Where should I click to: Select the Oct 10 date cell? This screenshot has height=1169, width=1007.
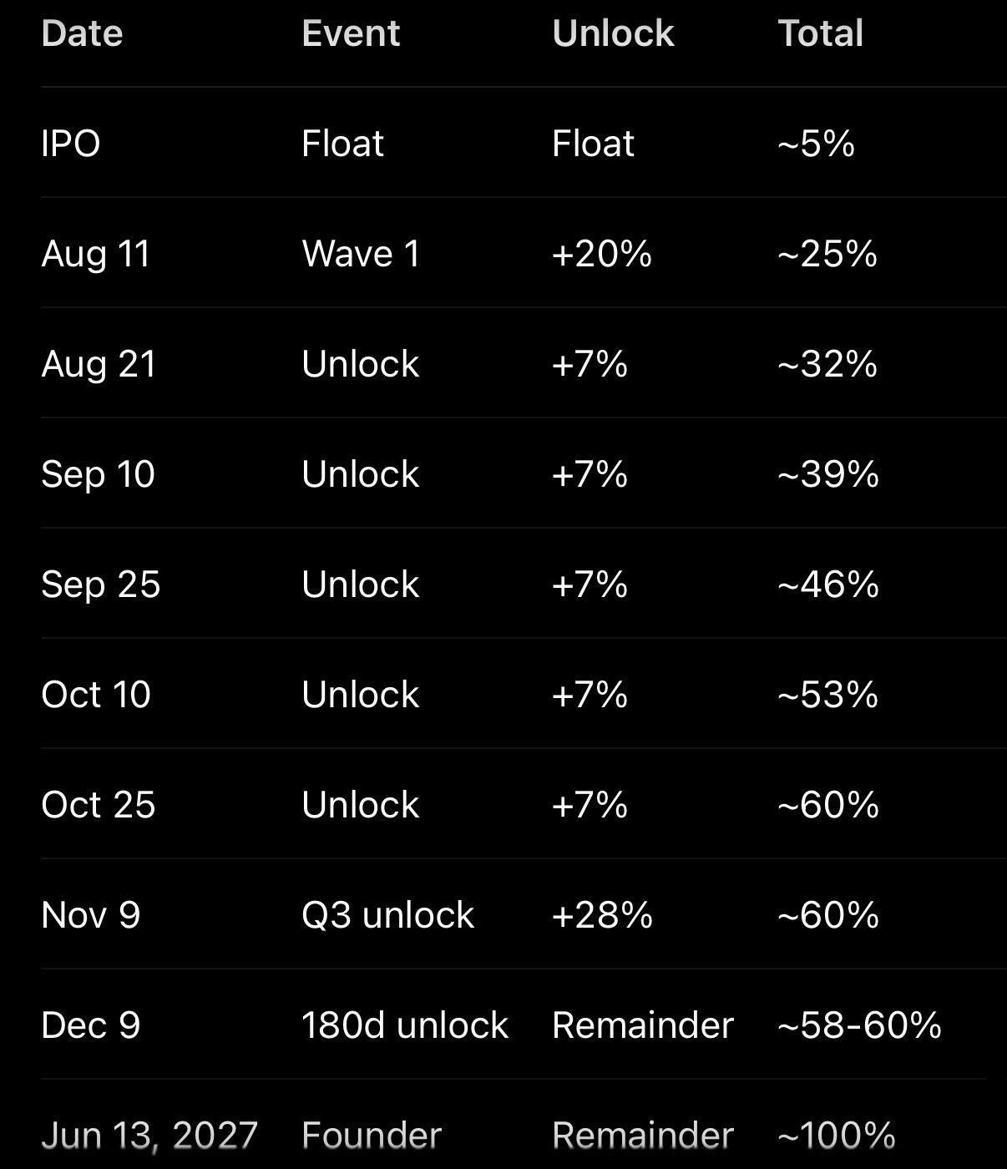point(96,695)
